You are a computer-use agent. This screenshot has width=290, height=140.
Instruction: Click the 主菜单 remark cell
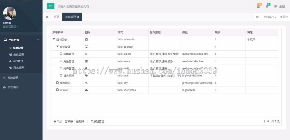click(x=262, y=39)
